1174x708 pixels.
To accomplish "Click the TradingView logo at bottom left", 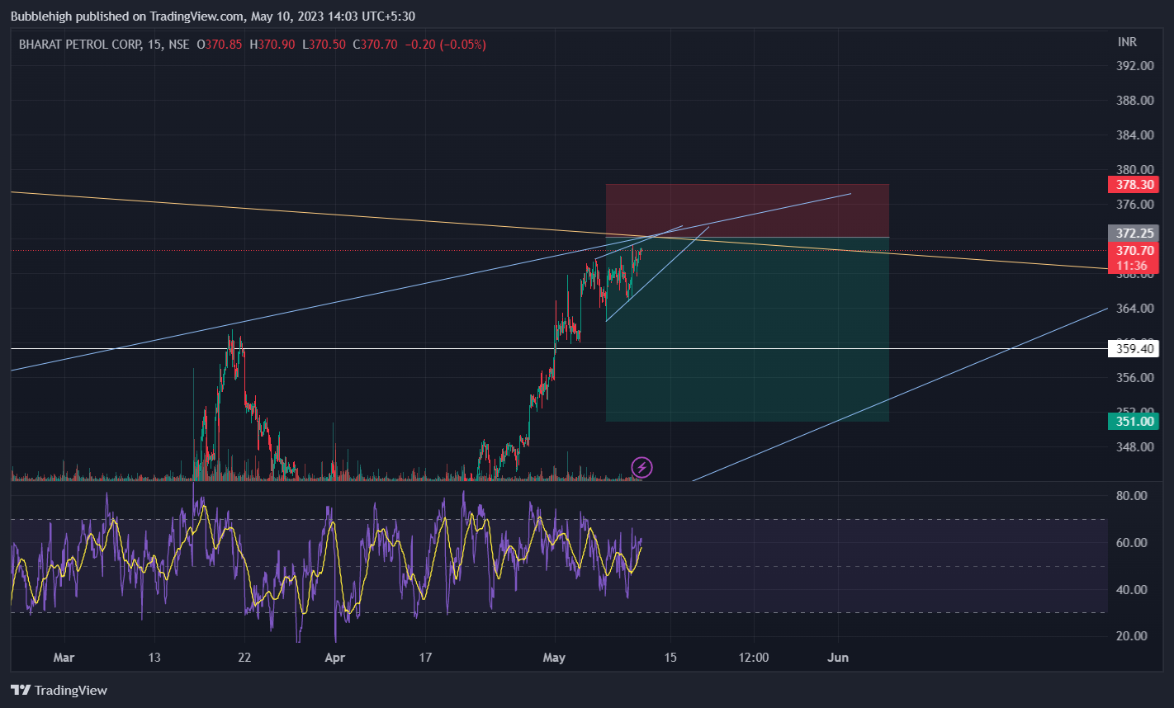I will pos(59,690).
